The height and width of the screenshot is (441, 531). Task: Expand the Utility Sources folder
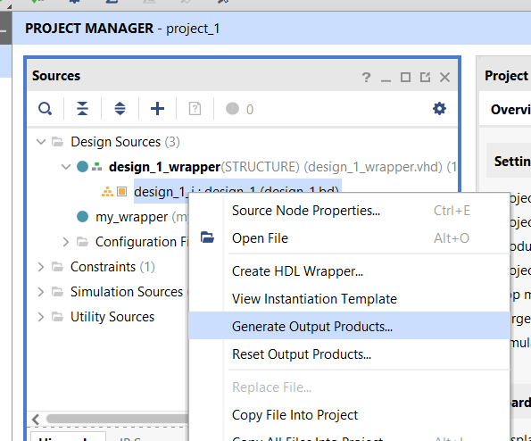41,317
